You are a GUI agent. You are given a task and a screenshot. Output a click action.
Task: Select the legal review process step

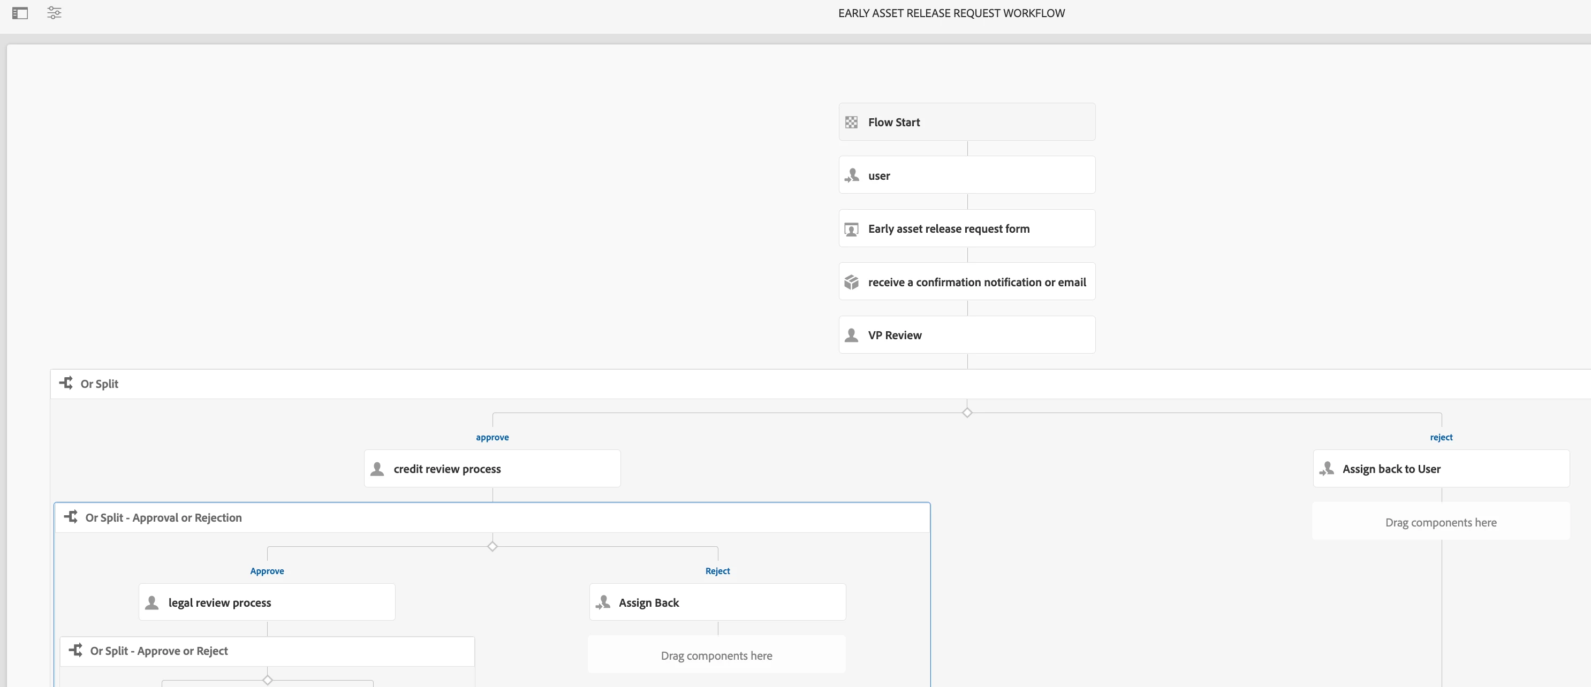[x=267, y=602]
